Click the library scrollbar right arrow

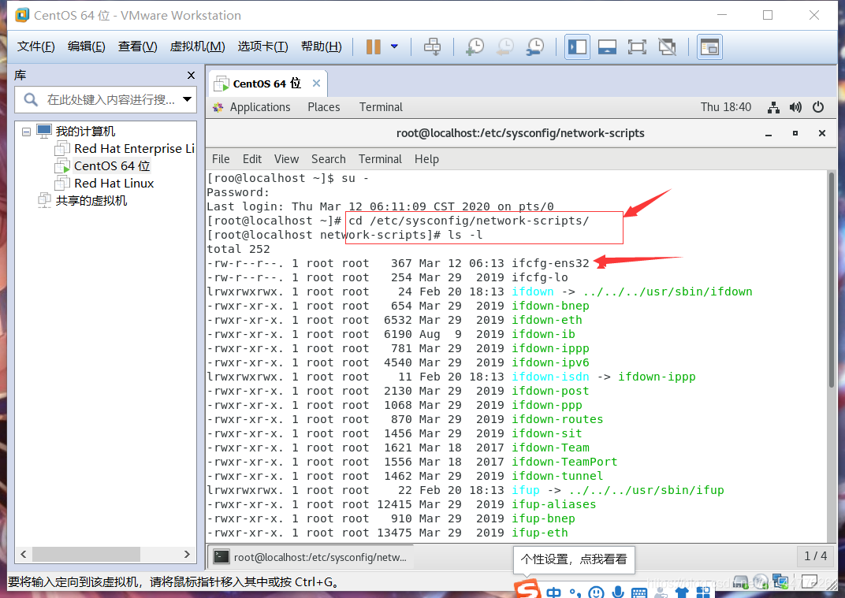click(187, 554)
